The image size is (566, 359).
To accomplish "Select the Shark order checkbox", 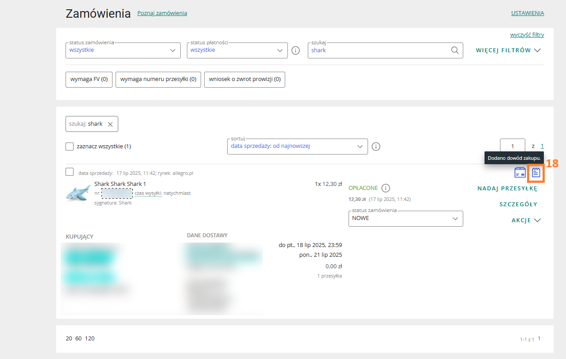I will tap(70, 172).
